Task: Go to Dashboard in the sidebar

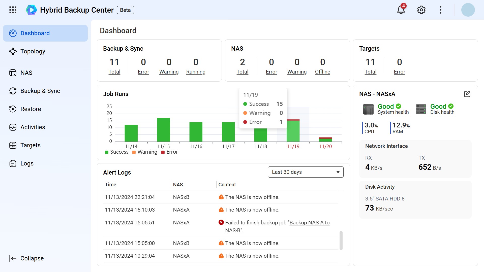Action: tap(45, 33)
